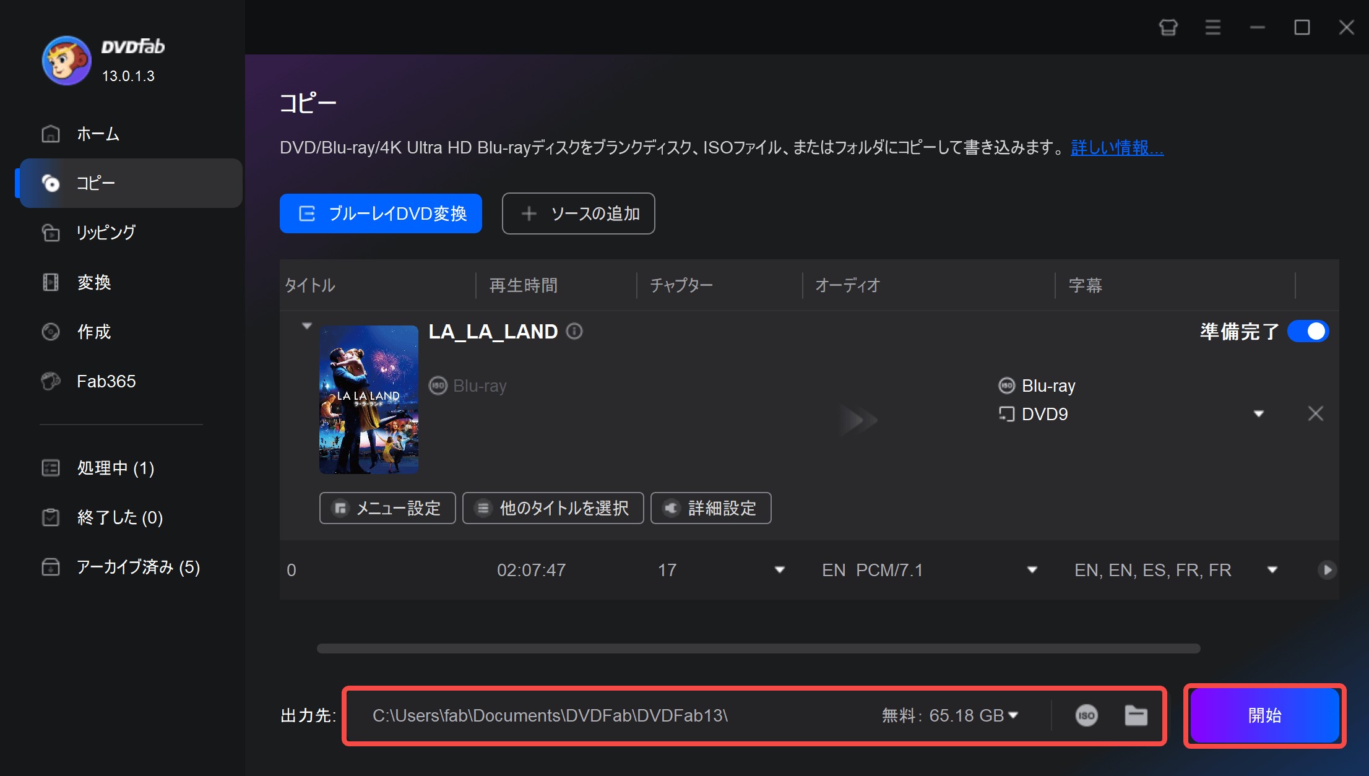Open the skin/theme shirt icon in title bar
This screenshot has width=1369, height=776.
pyautogui.click(x=1168, y=27)
